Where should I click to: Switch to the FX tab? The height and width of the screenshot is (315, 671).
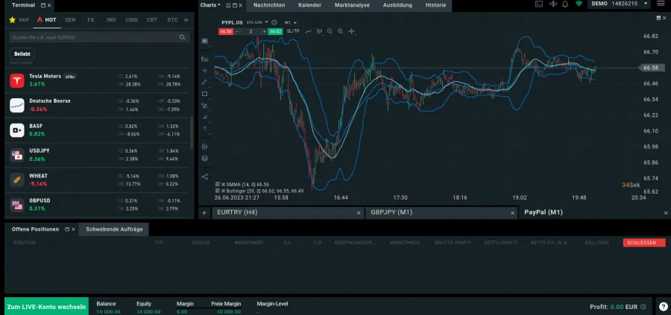[x=91, y=20]
